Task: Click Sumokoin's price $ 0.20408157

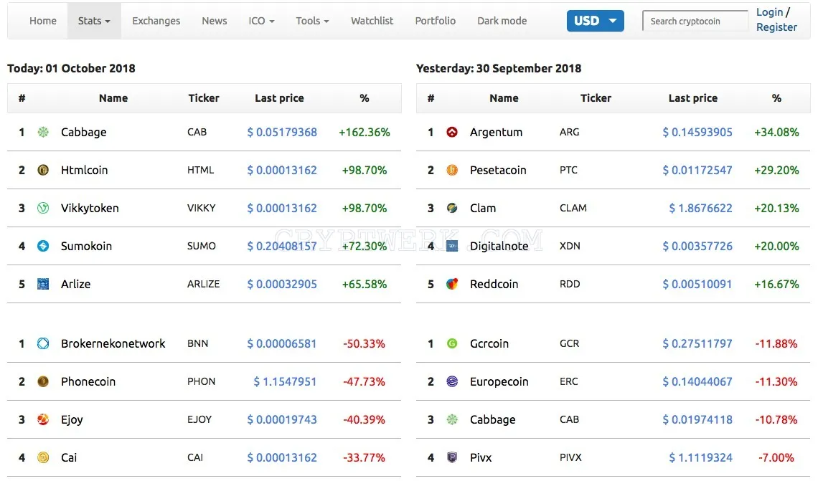Action: [x=282, y=246]
